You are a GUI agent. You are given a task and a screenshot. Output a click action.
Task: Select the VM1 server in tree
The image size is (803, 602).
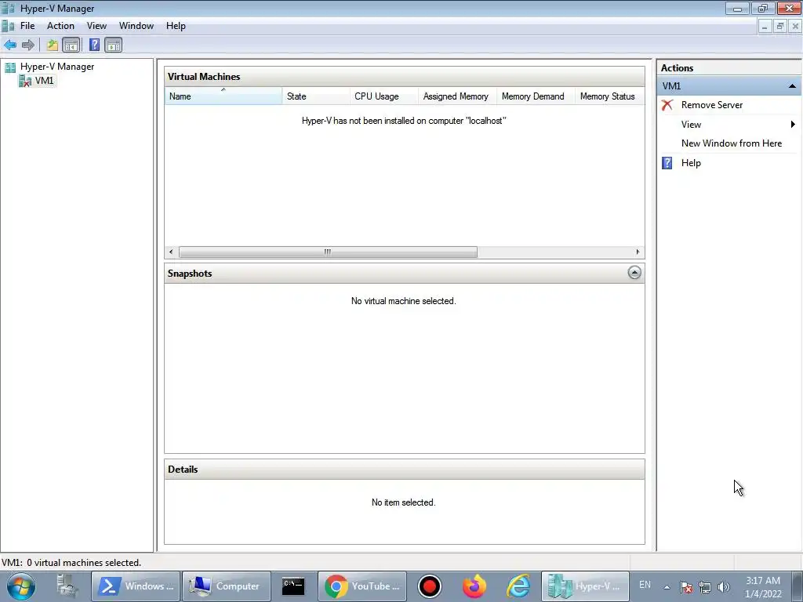[x=44, y=81]
